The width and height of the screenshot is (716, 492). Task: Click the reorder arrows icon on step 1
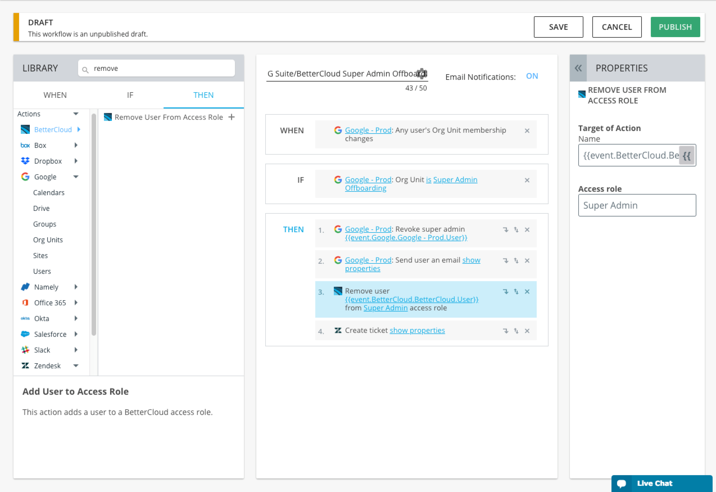click(516, 229)
